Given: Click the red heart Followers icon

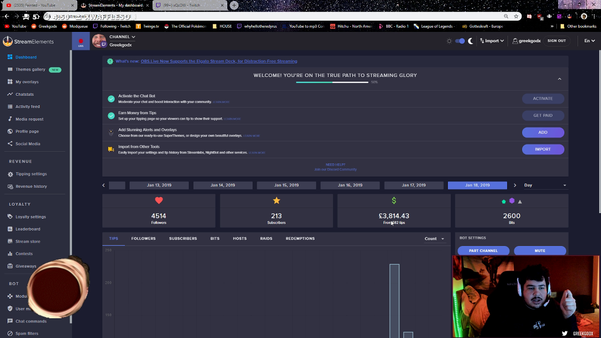Looking at the screenshot, I should (159, 200).
